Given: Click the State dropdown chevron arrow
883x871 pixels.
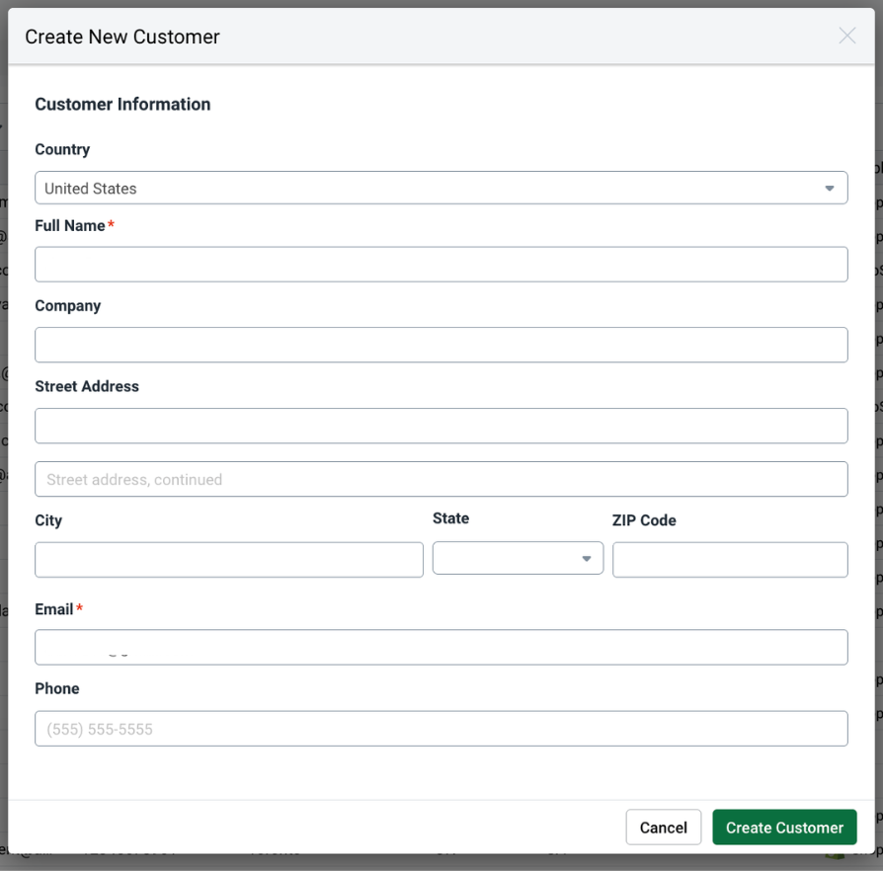Looking at the screenshot, I should 587,558.
